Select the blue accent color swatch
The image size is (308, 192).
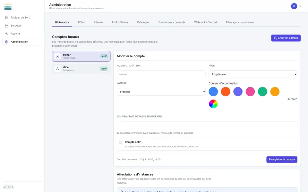(213, 92)
